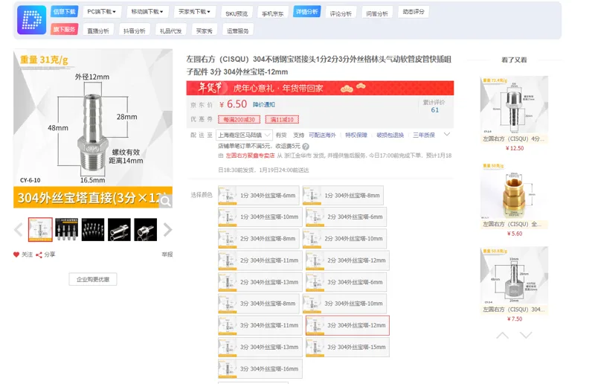Open 左圆右方聚鑫专卖店 store link
595x384 pixels.
[250, 156]
